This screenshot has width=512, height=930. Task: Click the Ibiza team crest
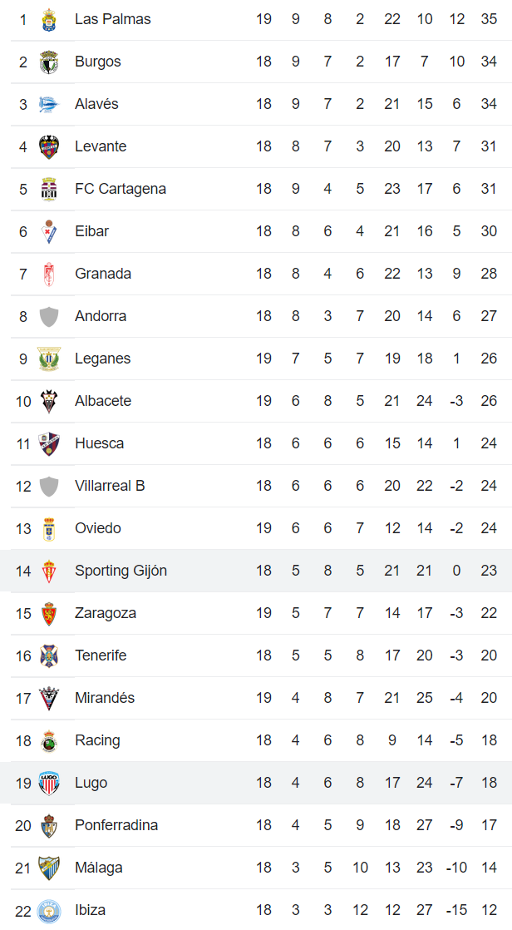pos(49,910)
